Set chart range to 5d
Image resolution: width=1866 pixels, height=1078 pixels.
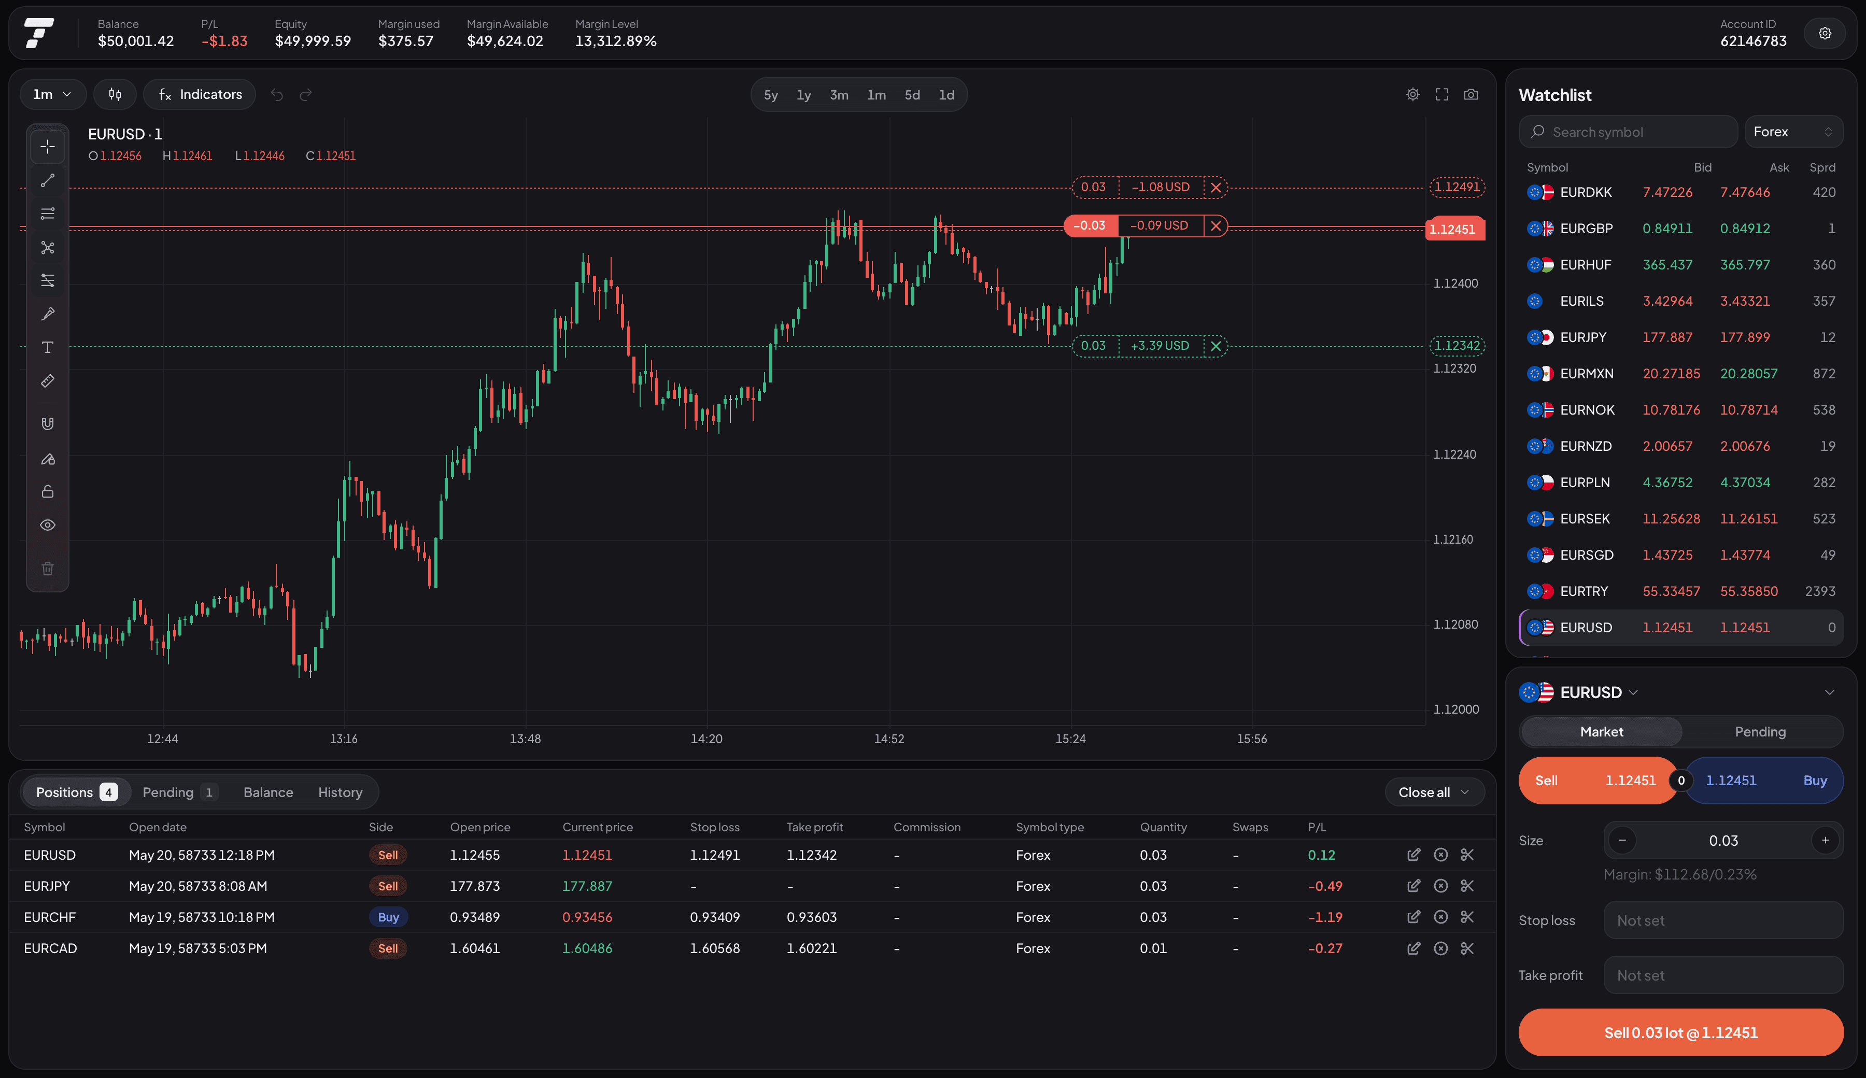coord(912,95)
